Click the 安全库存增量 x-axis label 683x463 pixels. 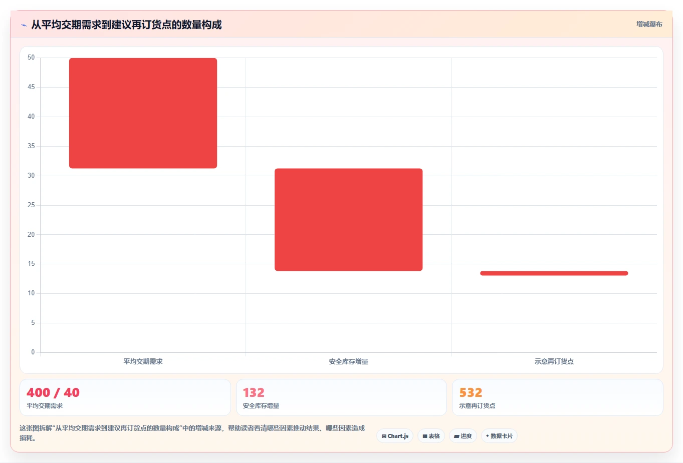349,361
